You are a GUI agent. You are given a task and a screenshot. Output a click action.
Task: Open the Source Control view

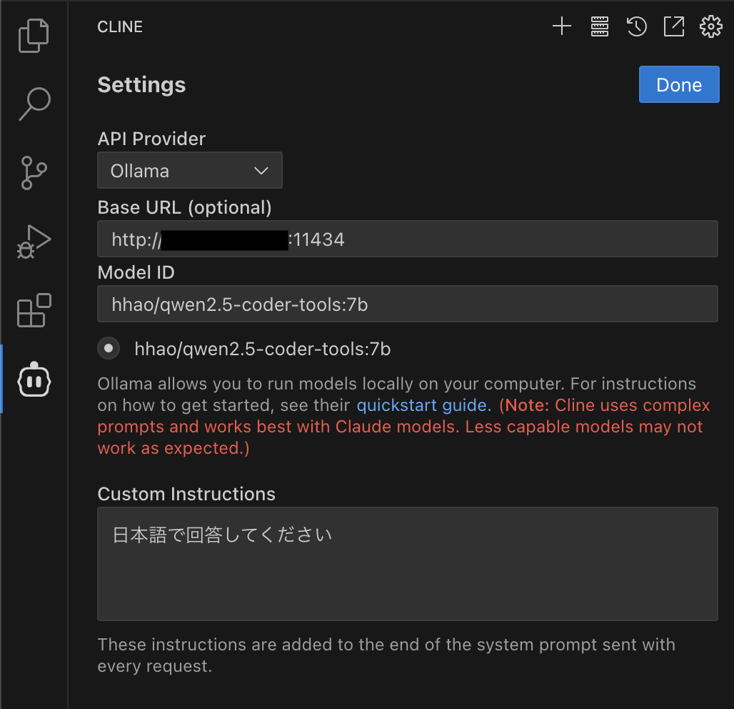[34, 173]
